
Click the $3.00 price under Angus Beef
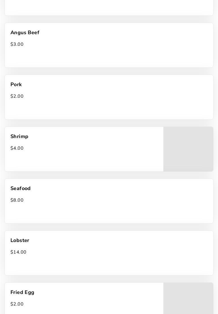click(17, 44)
